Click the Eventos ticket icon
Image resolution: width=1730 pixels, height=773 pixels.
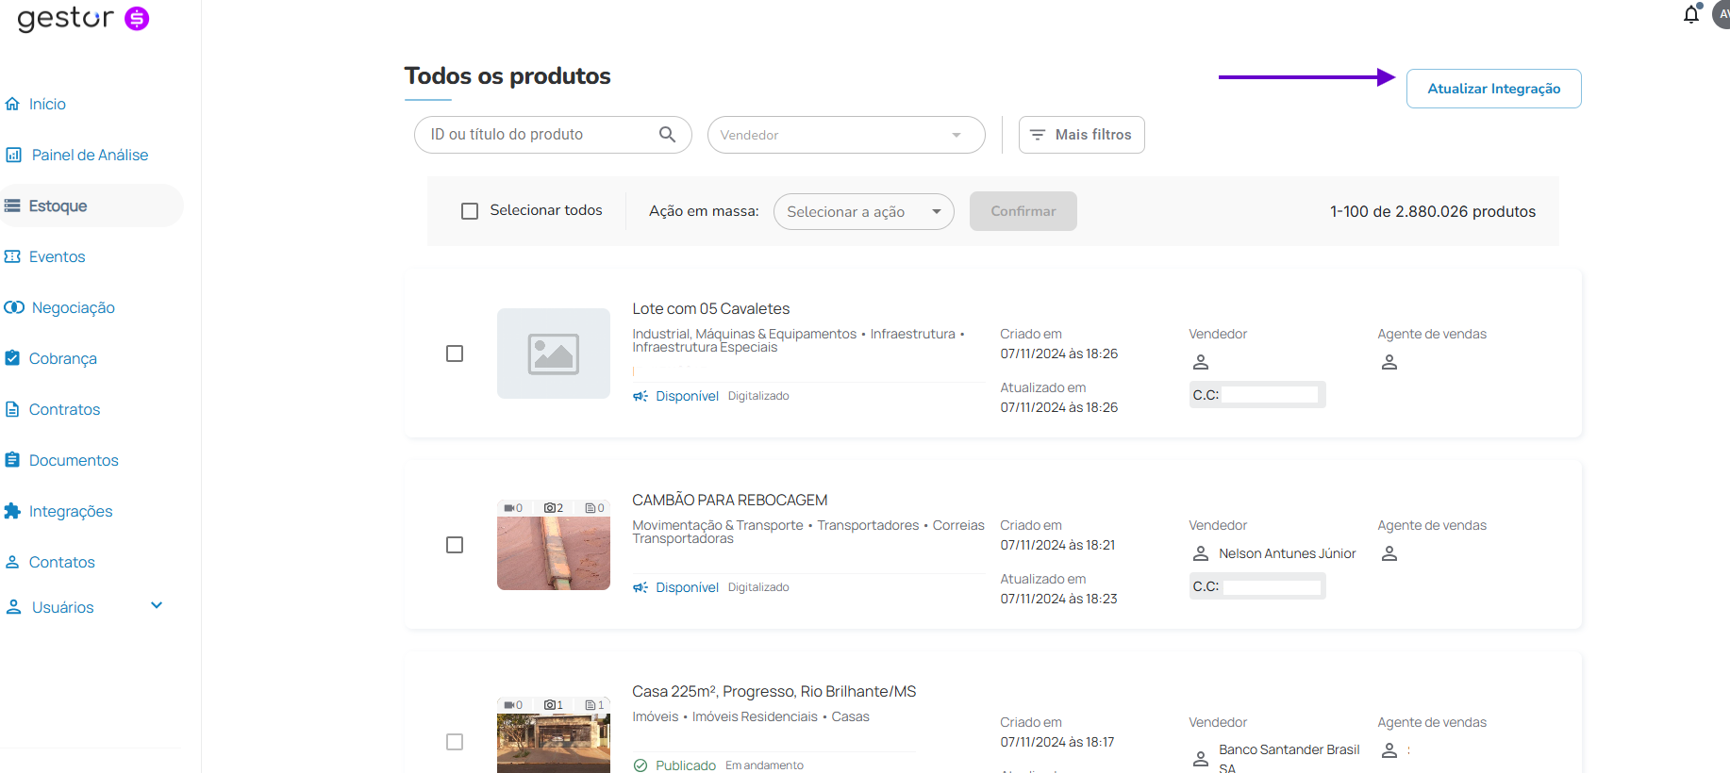[12, 256]
